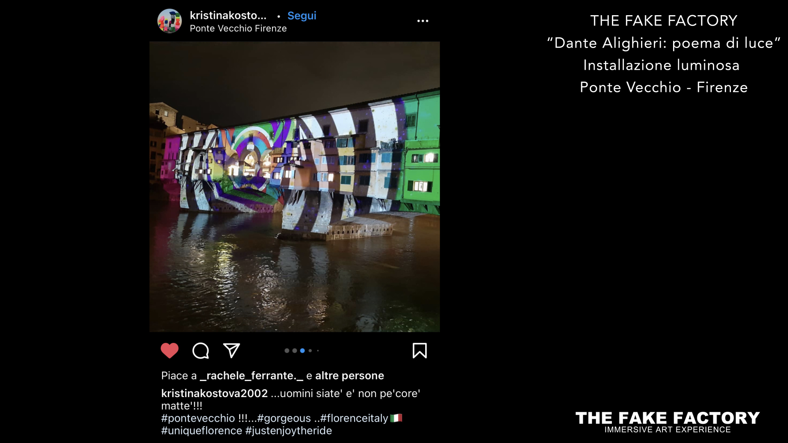Open kristinakosto profile avatar
Viewport: 788px width, 443px height.
[x=170, y=21]
